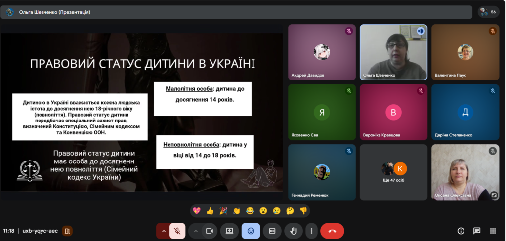Unmute the microphone in the call toolbar
Screen dimensions: 506x241
pos(177,231)
